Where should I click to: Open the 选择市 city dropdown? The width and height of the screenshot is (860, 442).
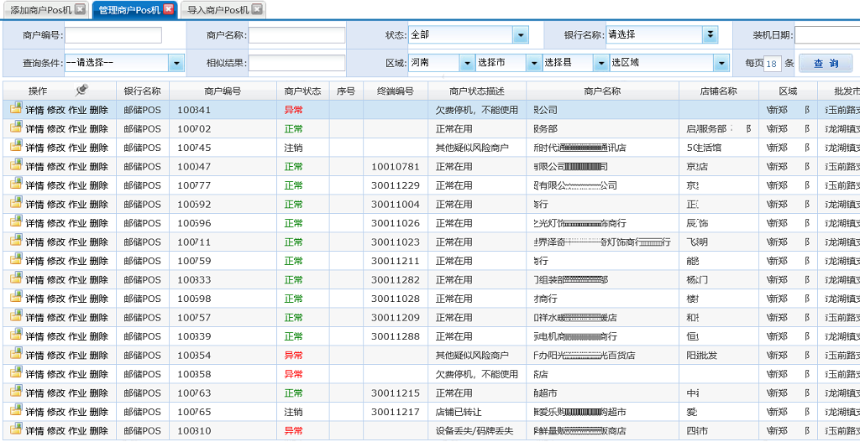(x=533, y=63)
